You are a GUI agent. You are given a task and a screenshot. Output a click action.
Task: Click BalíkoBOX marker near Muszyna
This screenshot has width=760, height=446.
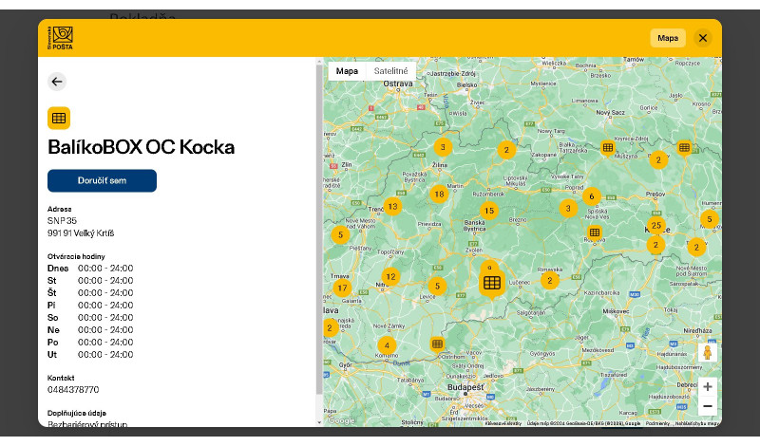click(x=608, y=148)
